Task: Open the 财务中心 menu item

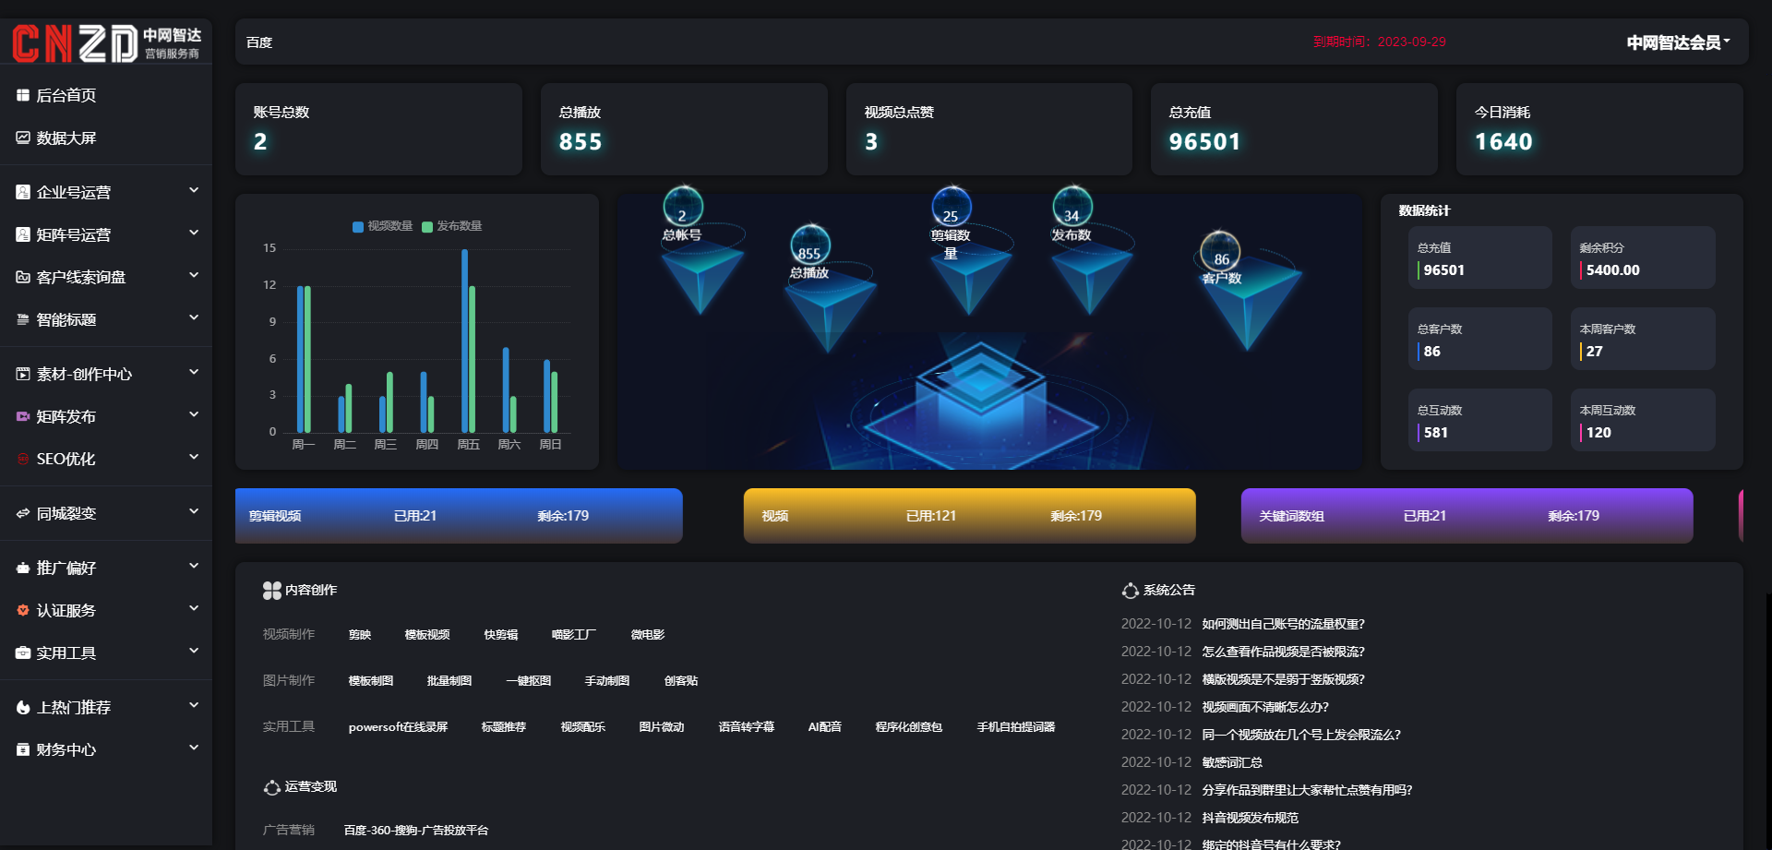Action: tap(66, 749)
